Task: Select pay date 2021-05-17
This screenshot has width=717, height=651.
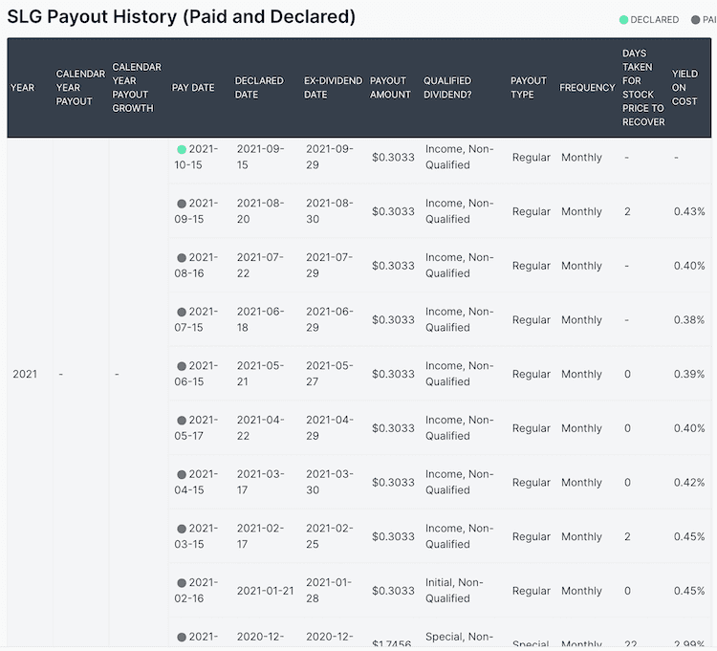Action: coord(197,427)
